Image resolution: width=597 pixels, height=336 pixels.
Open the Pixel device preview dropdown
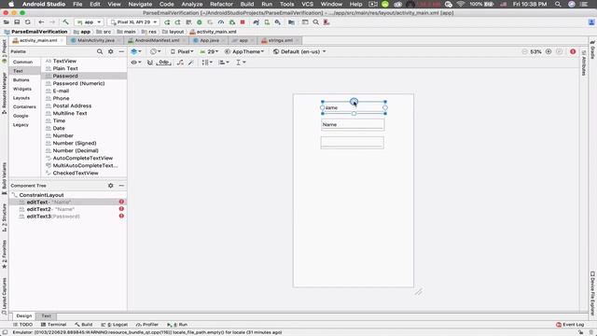coord(182,51)
